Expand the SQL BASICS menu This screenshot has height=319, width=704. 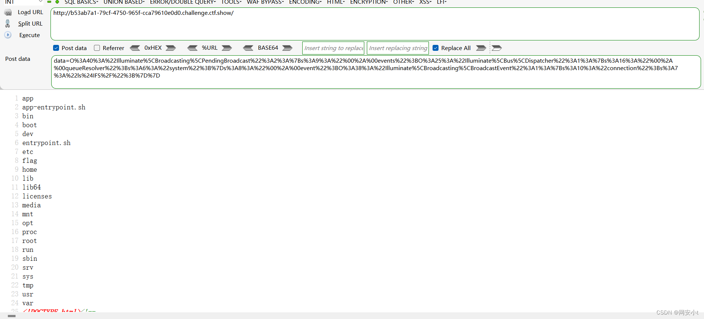(81, 2)
